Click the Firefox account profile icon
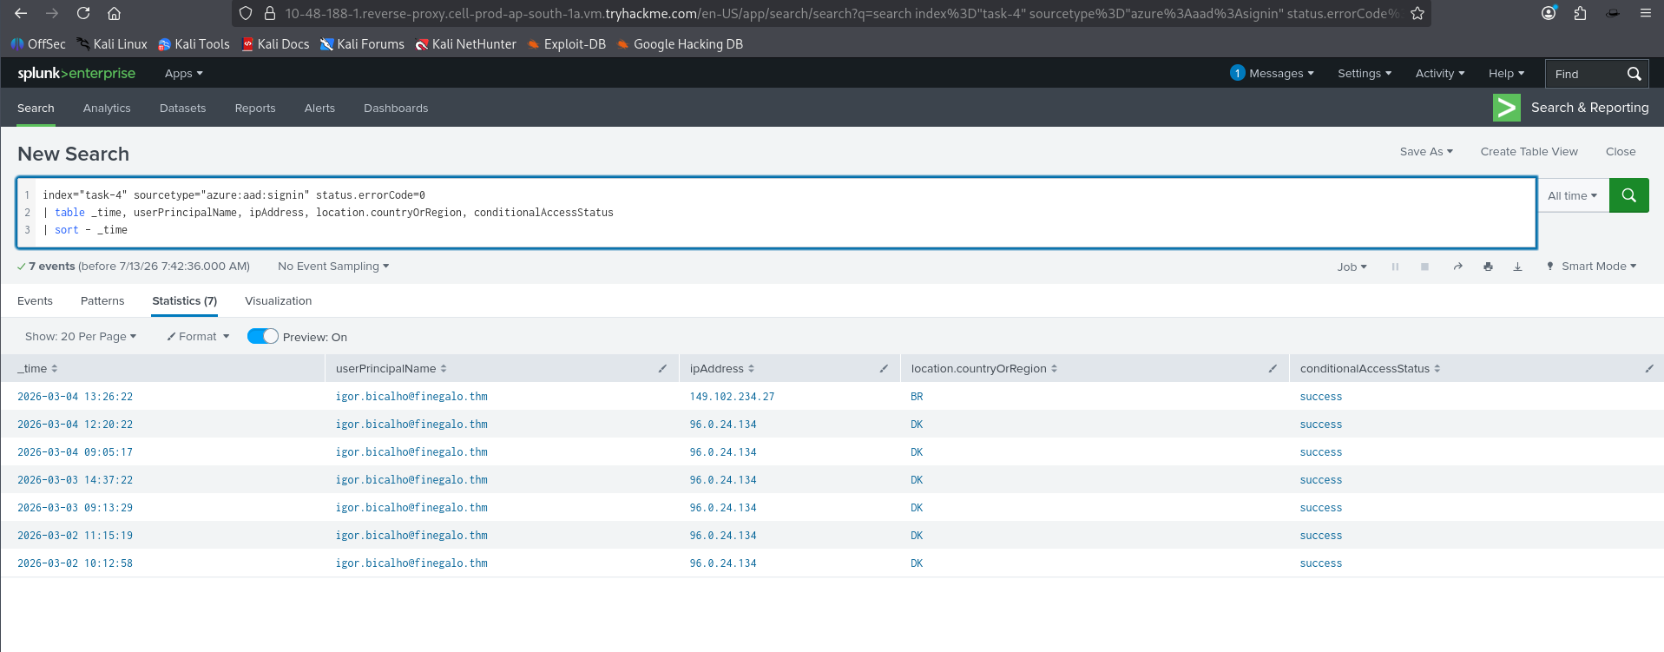 1549,13
